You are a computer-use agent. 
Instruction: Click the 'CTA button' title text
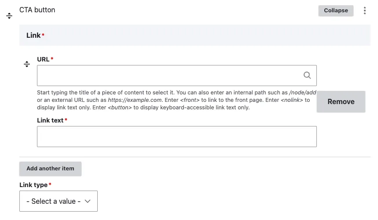pos(37,10)
